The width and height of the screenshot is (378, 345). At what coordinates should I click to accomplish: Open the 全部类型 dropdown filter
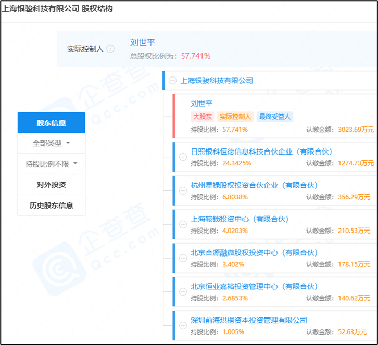tap(51, 143)
